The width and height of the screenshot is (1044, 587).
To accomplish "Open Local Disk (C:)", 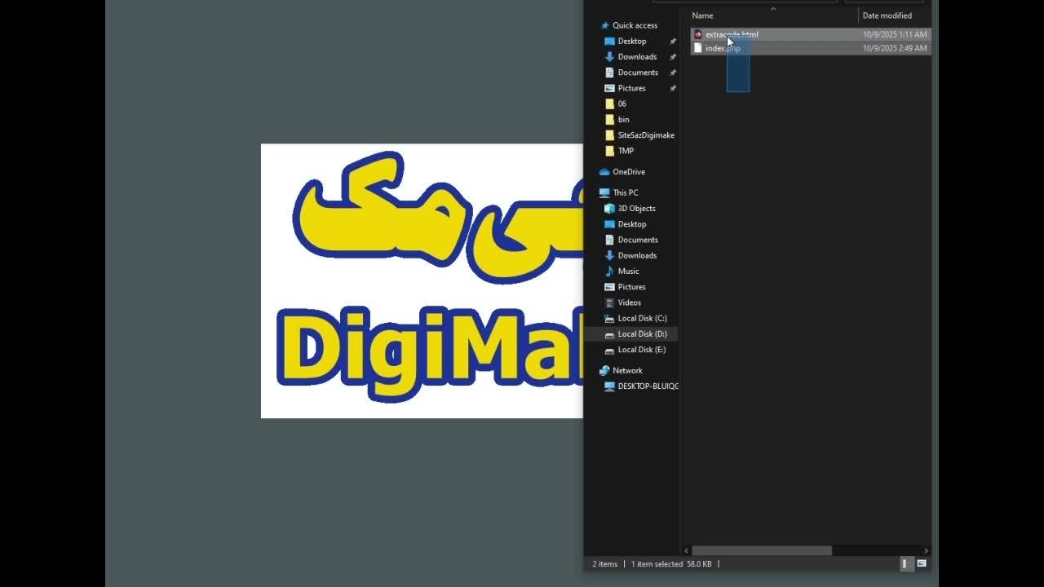I will point(642,318).
